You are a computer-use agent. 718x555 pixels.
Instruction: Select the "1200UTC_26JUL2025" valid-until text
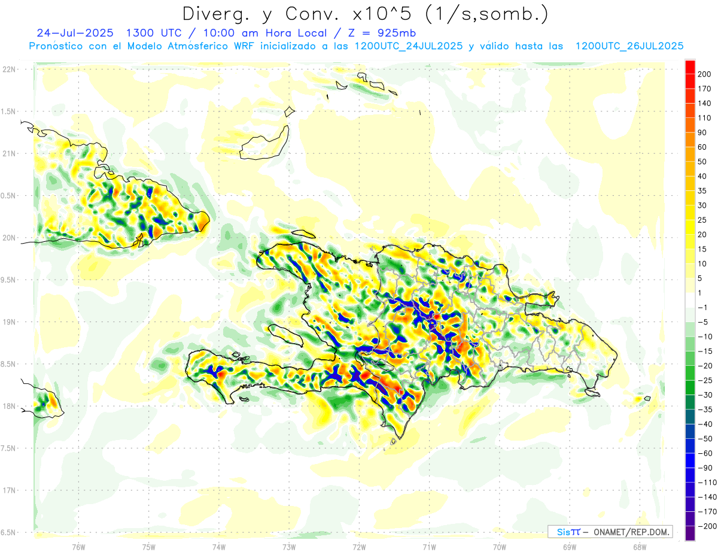click(x=629, y=46)
